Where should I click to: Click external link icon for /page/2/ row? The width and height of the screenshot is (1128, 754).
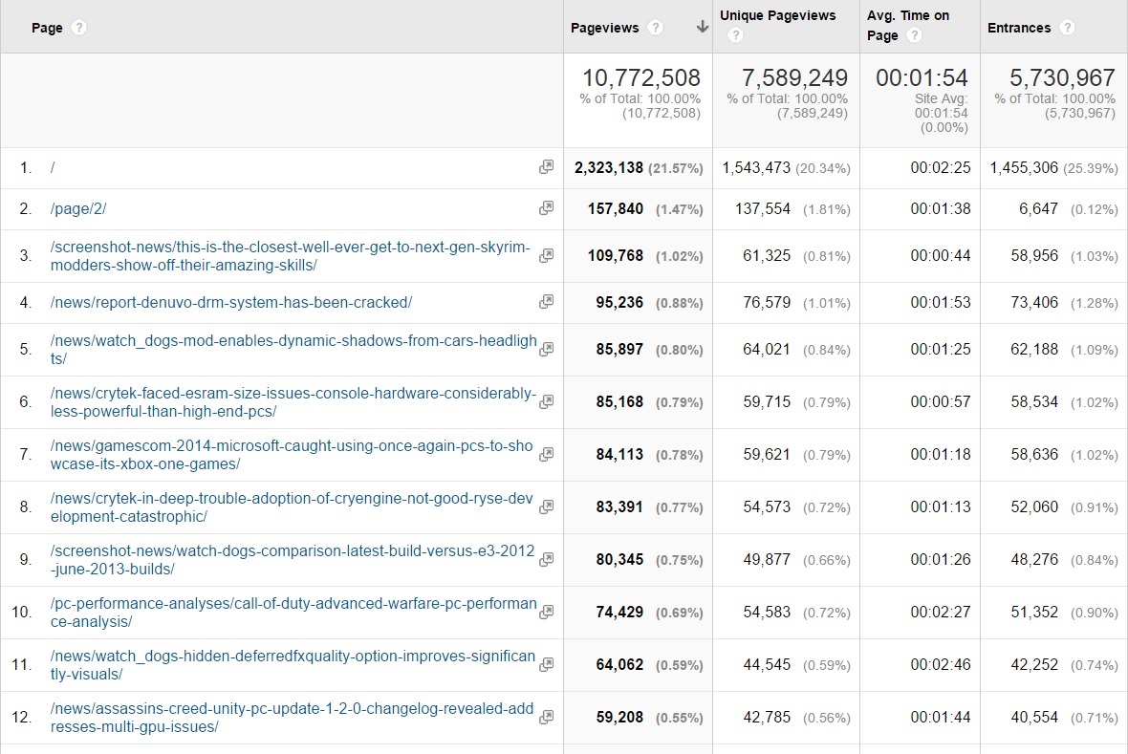[x=546, y=208]
